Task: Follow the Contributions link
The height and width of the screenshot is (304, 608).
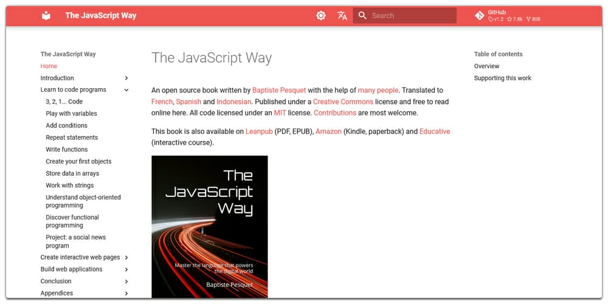Action: coord(335,113)
